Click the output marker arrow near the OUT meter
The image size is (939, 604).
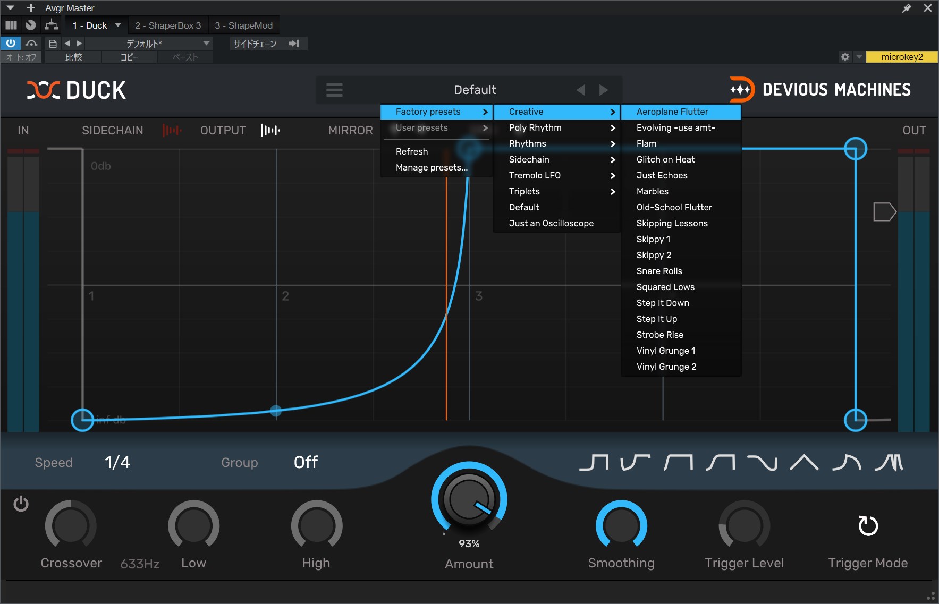coord(885,211)
